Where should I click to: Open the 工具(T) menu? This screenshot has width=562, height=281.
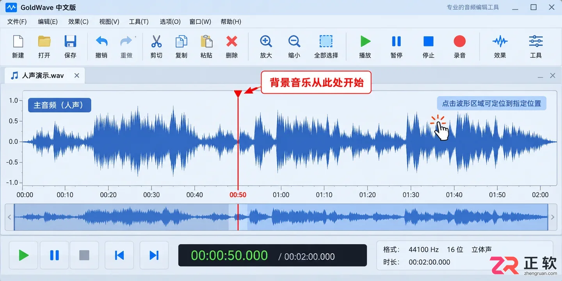[139, 22]
